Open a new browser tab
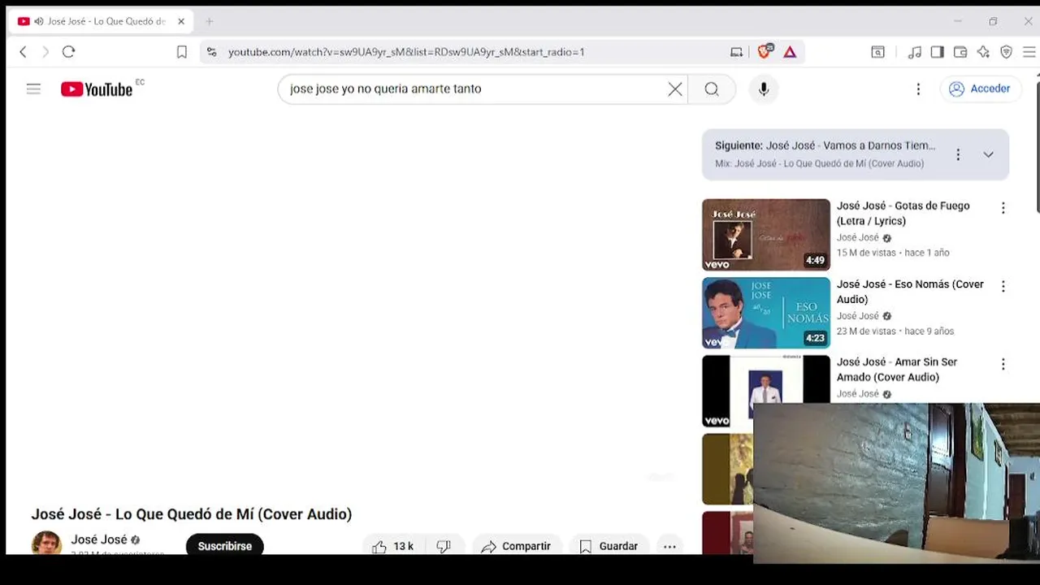This screenshot has width=1040, height=585. [x=209, y=22]
